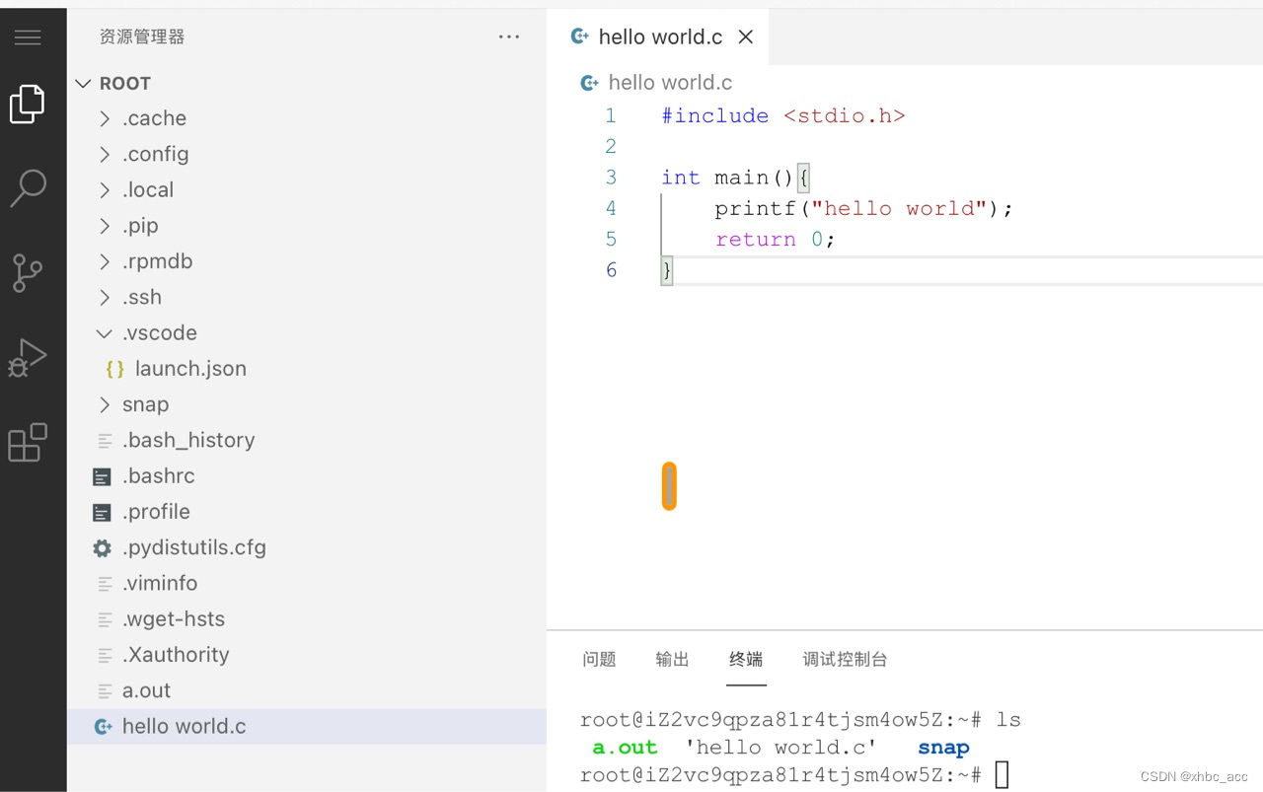Expand the .ssh folder
The image size is (1263, 792).
point(105,297)
